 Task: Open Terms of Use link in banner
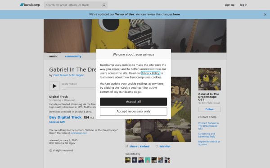125,14
